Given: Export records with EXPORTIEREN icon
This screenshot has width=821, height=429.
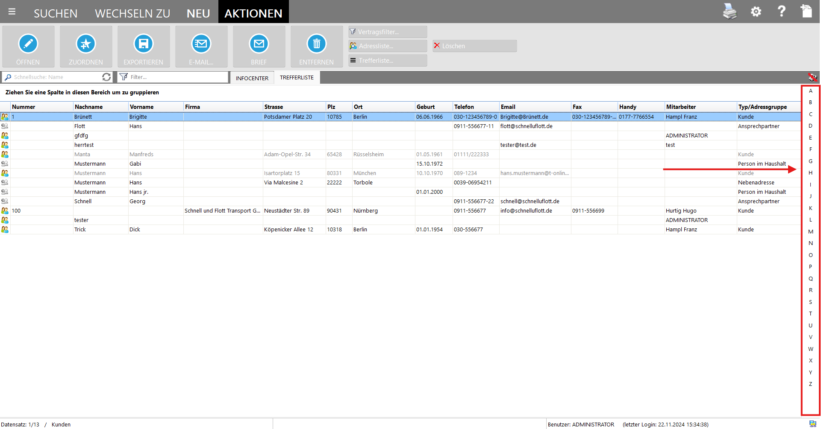Looking at the screenshot, I should [144, 44].
